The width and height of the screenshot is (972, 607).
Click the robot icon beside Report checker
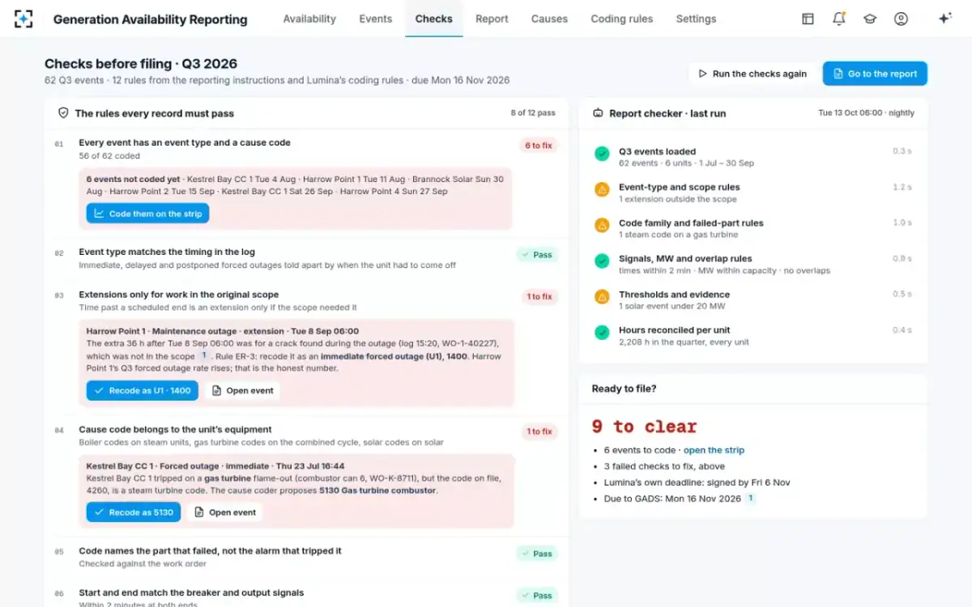point(598,113)
